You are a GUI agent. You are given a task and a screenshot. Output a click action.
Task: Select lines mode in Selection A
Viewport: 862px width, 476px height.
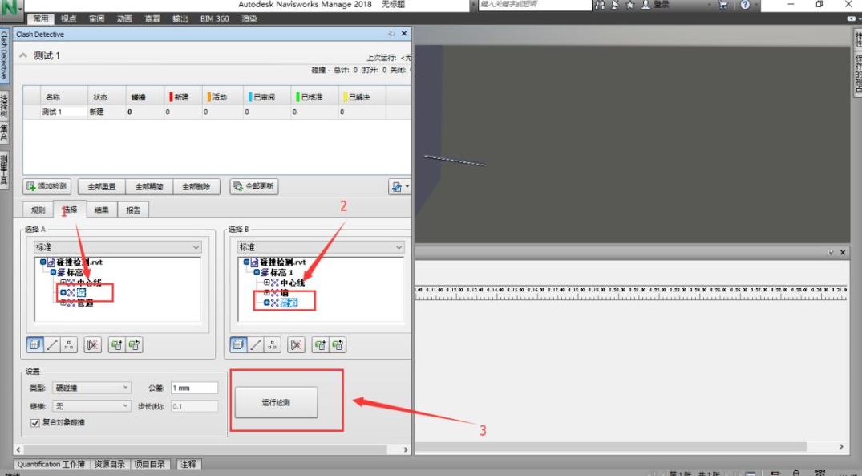pyautogui.click(x=52, y=345)
